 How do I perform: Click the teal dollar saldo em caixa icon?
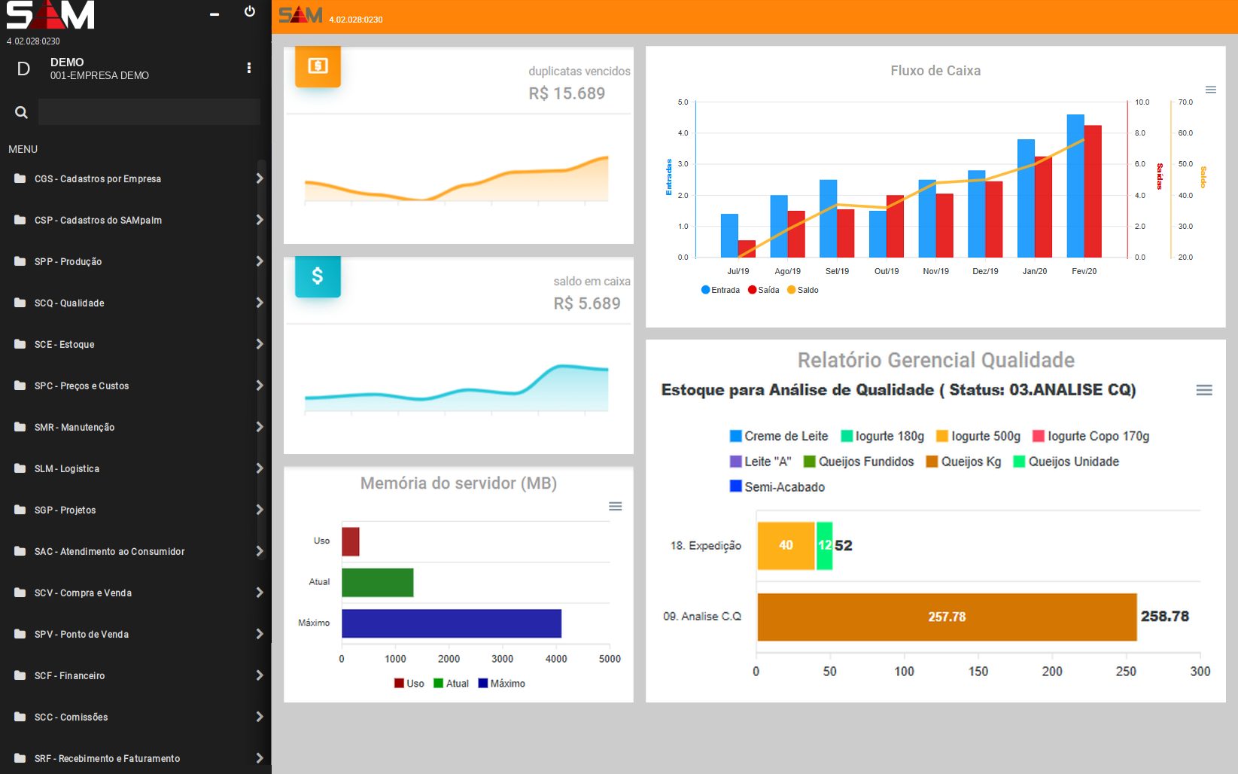(318, 276)
